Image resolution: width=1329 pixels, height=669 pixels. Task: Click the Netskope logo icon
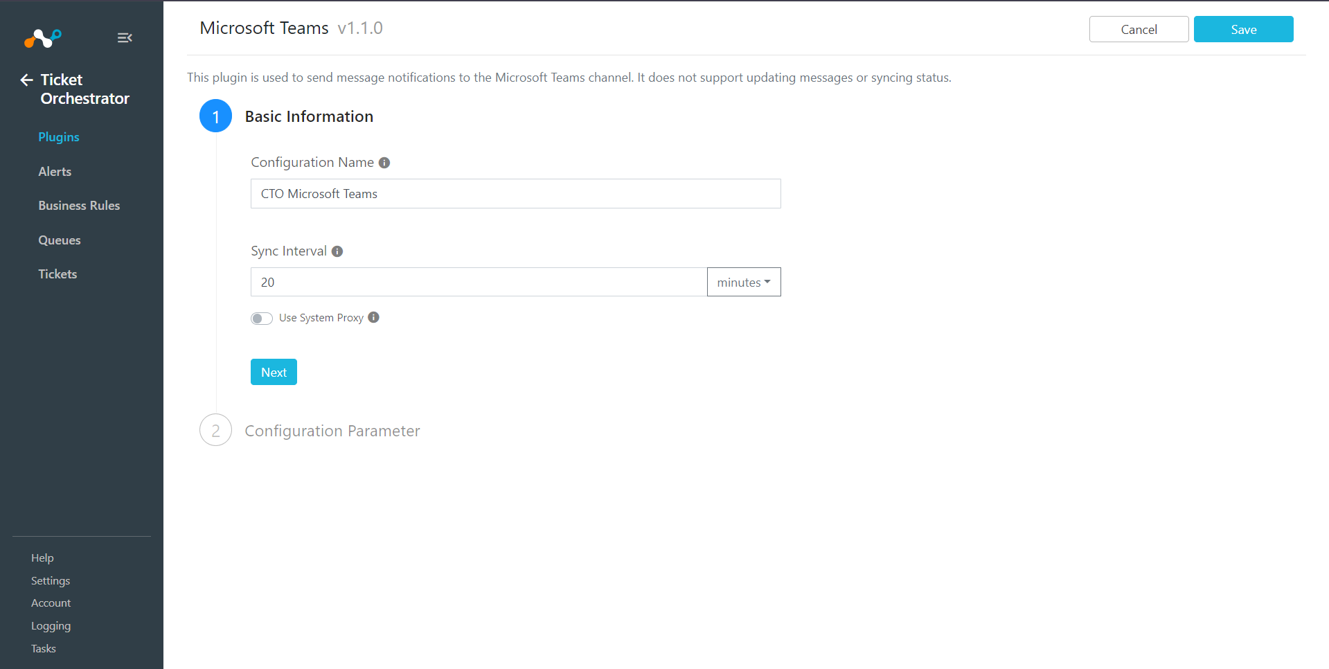click(43, 38)
